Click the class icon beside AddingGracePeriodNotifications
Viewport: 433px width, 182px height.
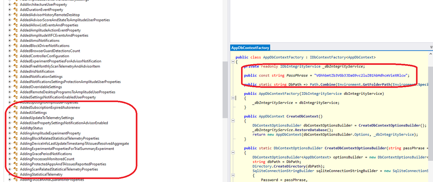[15, 154]
